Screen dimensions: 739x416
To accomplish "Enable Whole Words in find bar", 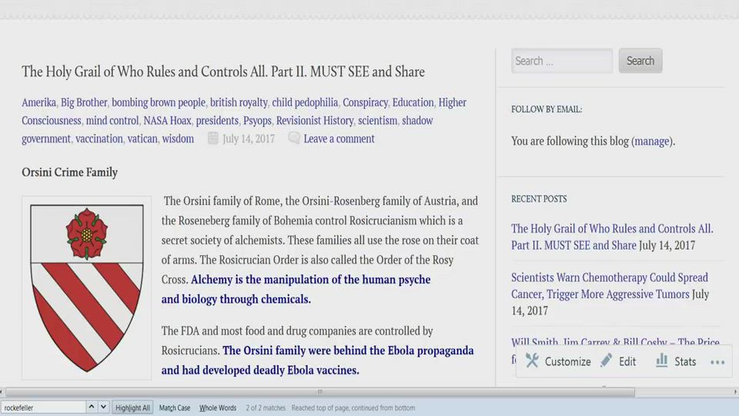I will (218, 408).
